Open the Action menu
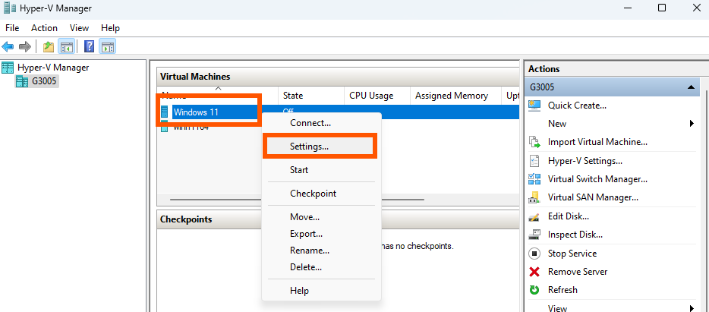This screenshot has height=312, width=709. 44,28
